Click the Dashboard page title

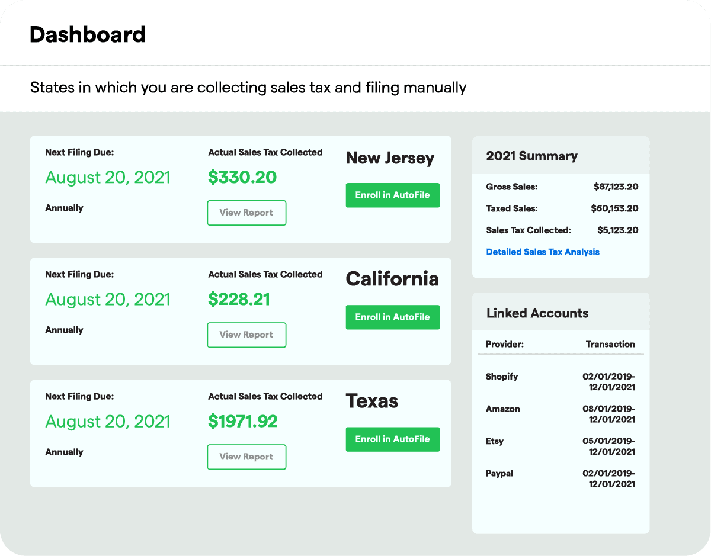click(88, 34)
